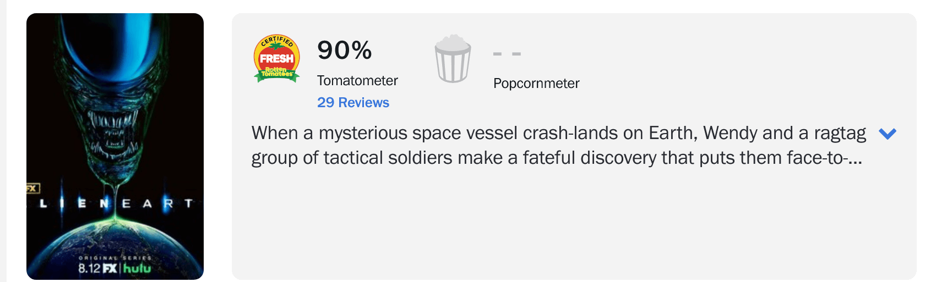Image resolution: width=936 pixels, height=282 pixels.
Task: Click the empty dashes Popcornmeter score
Action: [x=507, y=54]
